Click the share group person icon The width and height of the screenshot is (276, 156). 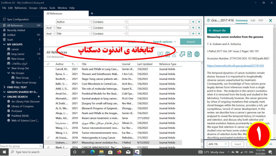coord(175,54)
